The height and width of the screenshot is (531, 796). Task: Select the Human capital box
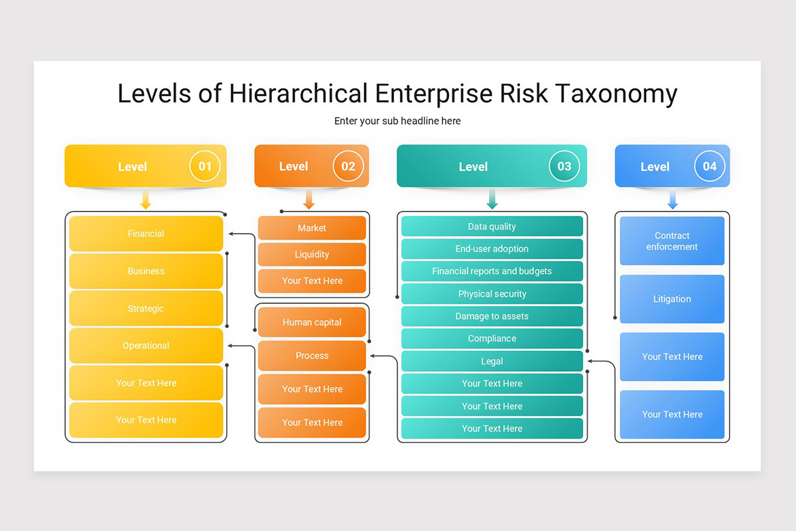click(x=312, y=322)
